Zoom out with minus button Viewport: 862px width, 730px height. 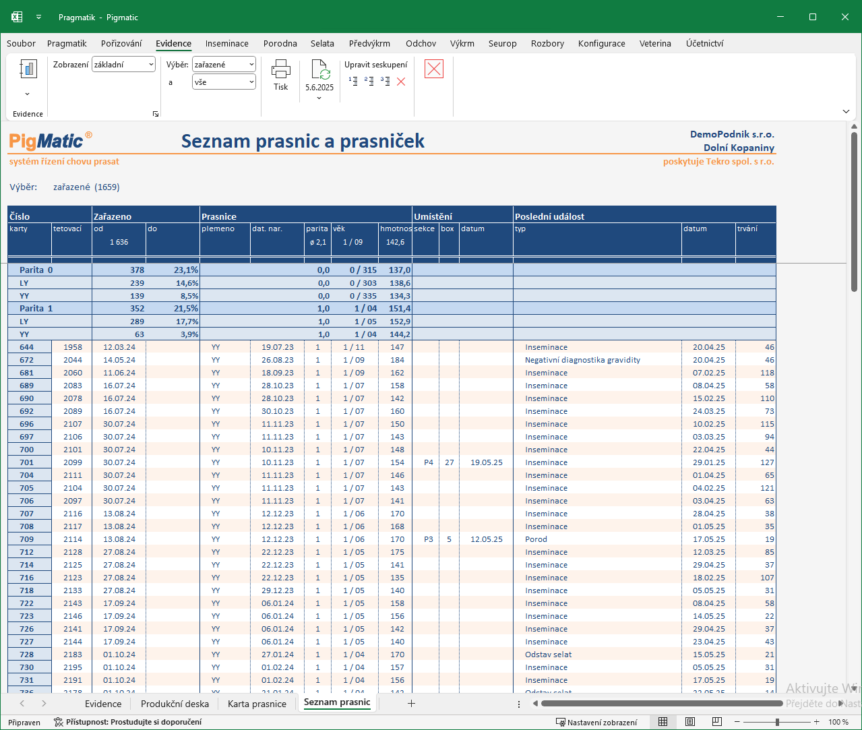tap(738, 722)
